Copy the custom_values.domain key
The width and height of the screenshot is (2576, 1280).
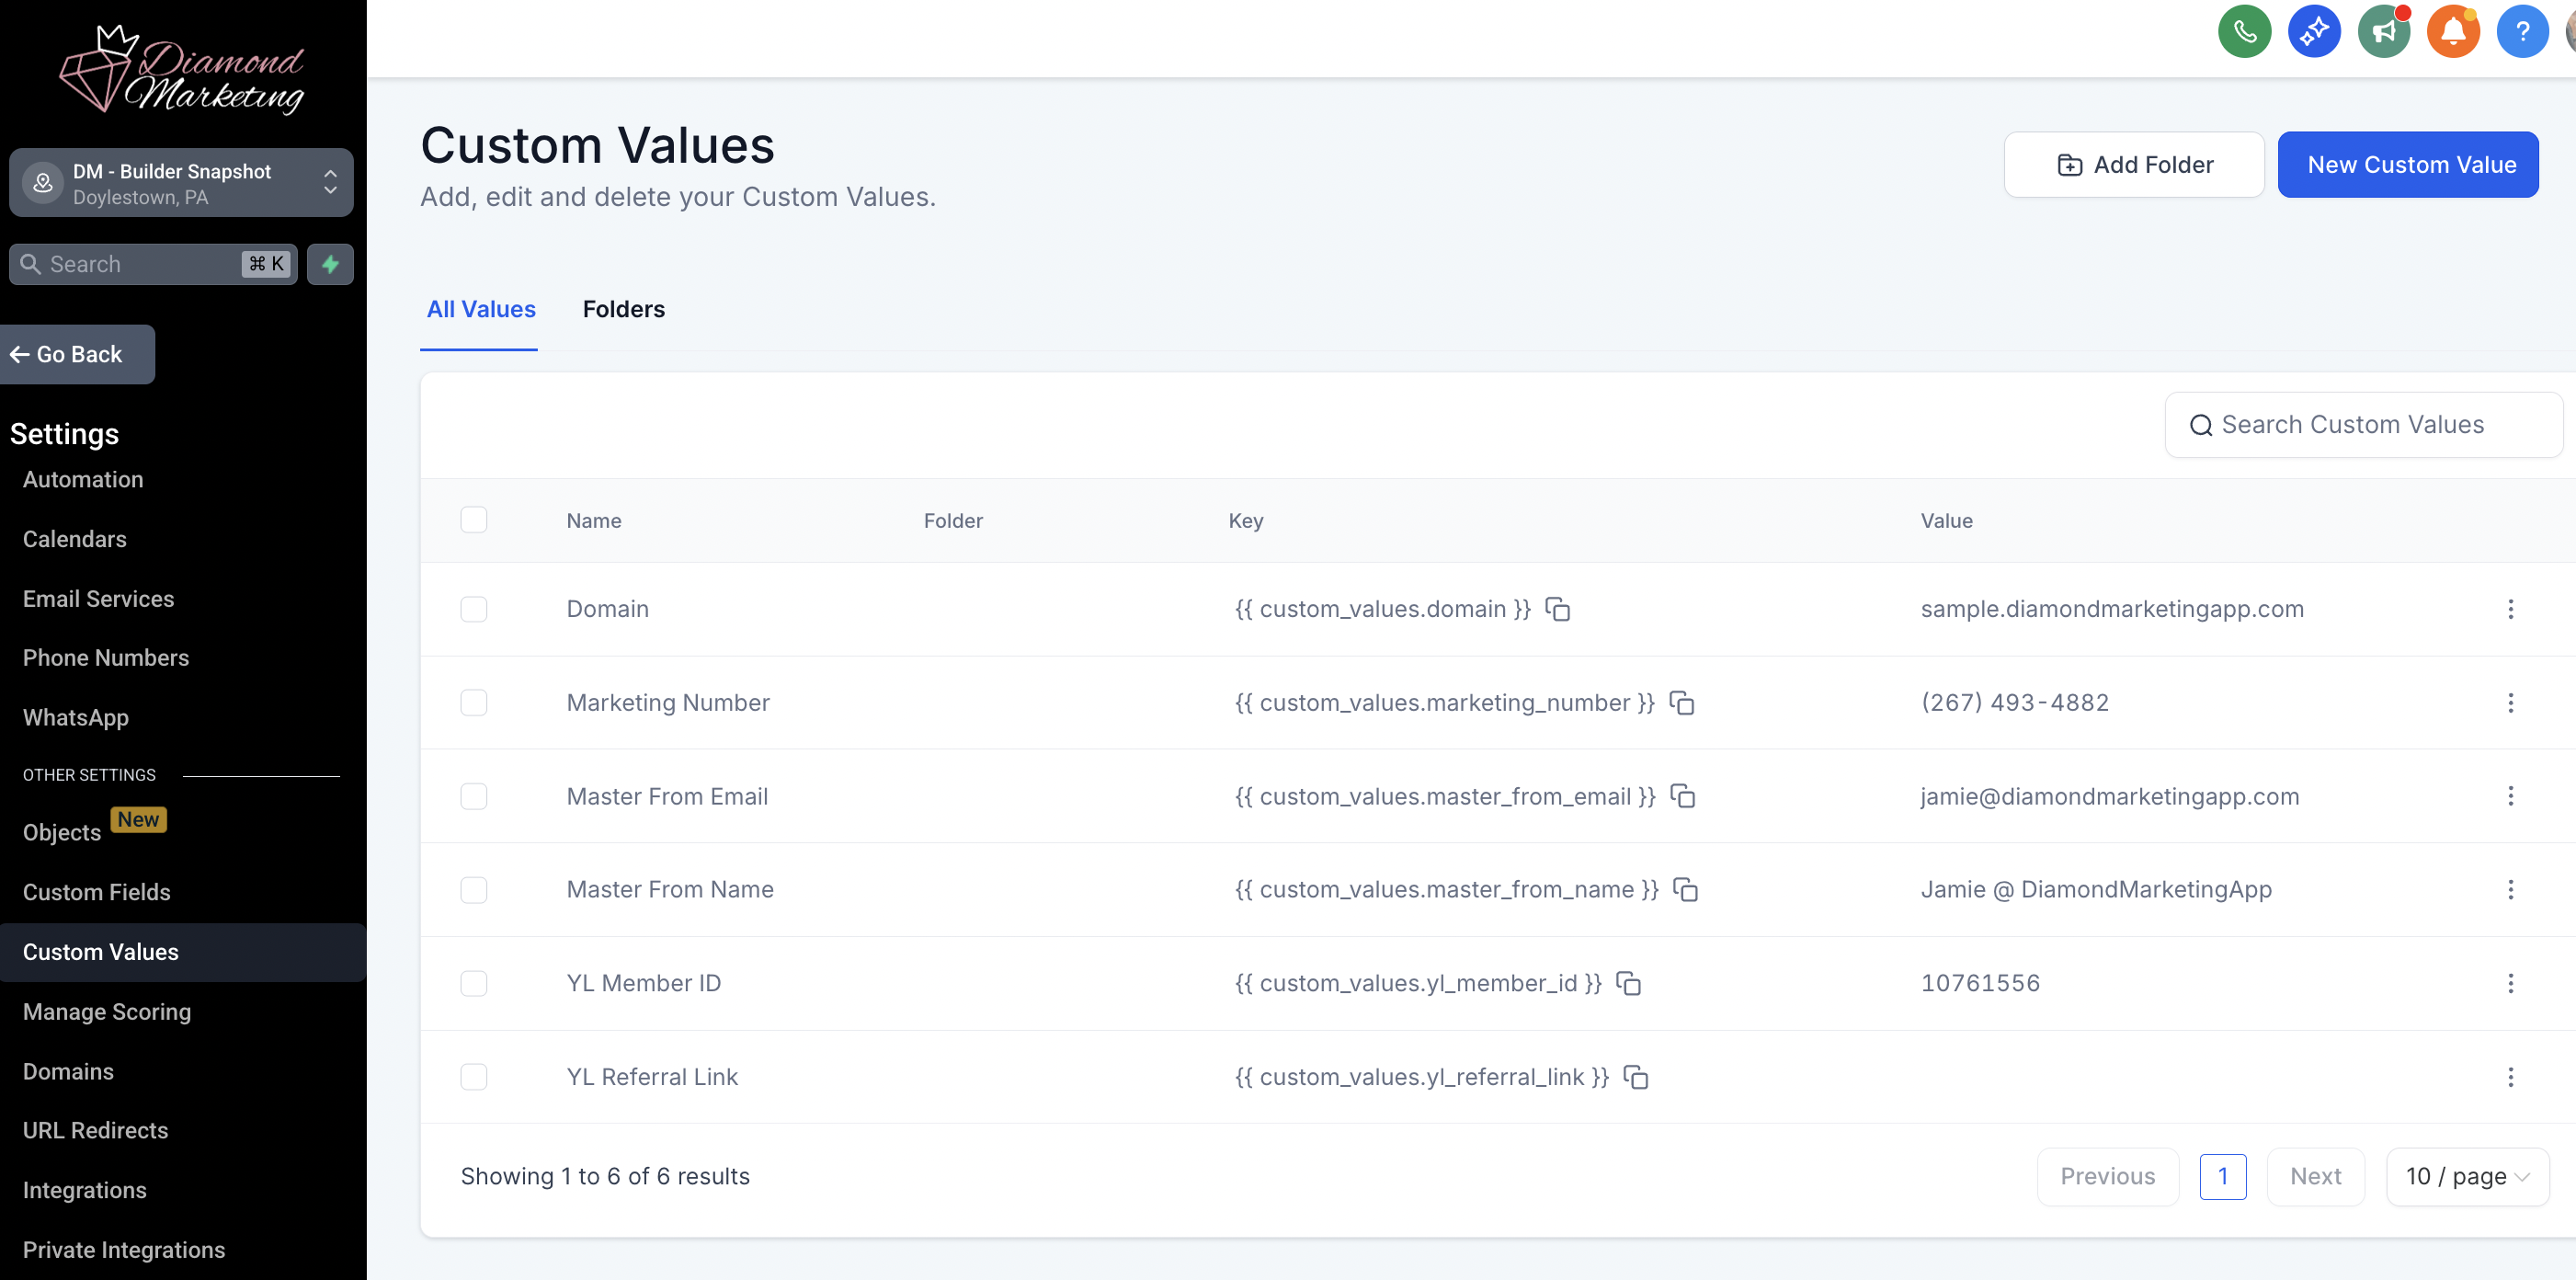point(1557,609)
